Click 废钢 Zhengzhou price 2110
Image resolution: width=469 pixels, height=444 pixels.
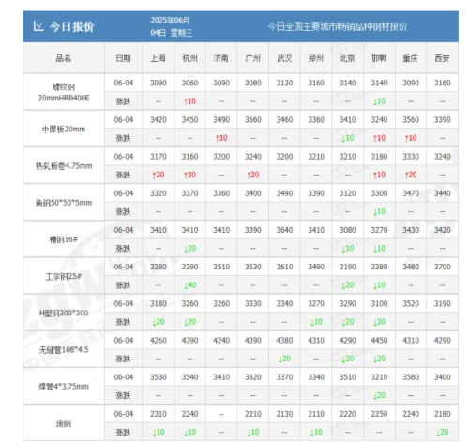(316, 414)
